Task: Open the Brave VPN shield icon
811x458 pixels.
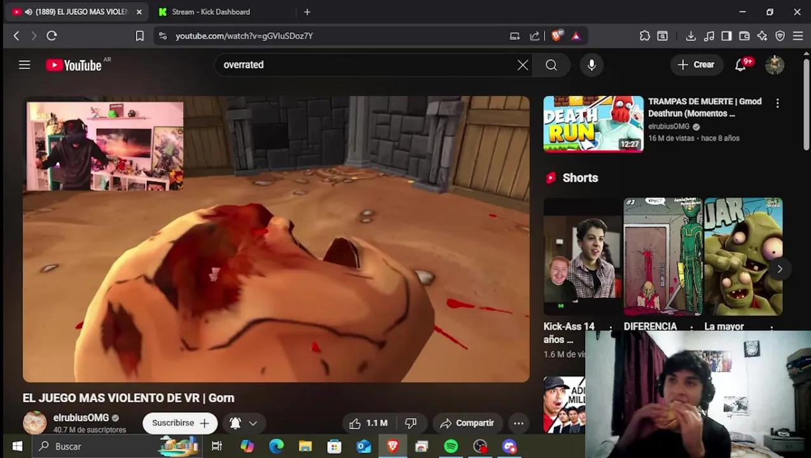Action: click(x=780, y=36)
